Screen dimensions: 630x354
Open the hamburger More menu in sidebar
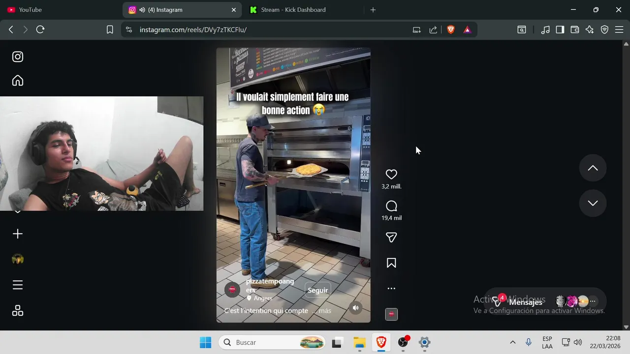(18, 285)
